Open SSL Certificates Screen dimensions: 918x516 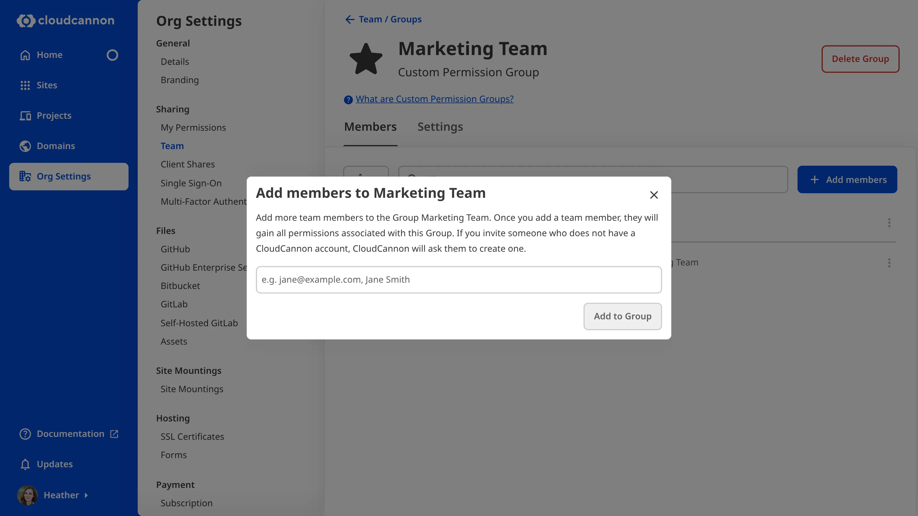[x=192, y=436]
